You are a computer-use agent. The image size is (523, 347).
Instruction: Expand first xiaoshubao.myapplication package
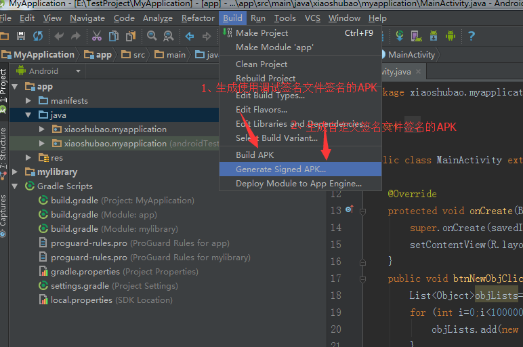(42, 129)
